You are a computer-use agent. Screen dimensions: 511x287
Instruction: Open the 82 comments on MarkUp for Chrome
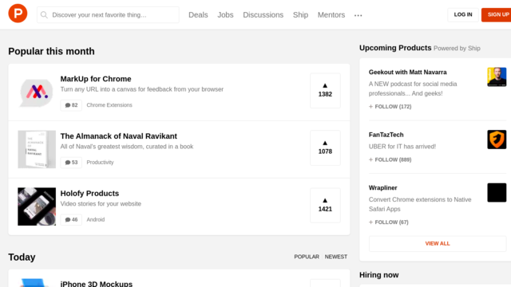71,105
